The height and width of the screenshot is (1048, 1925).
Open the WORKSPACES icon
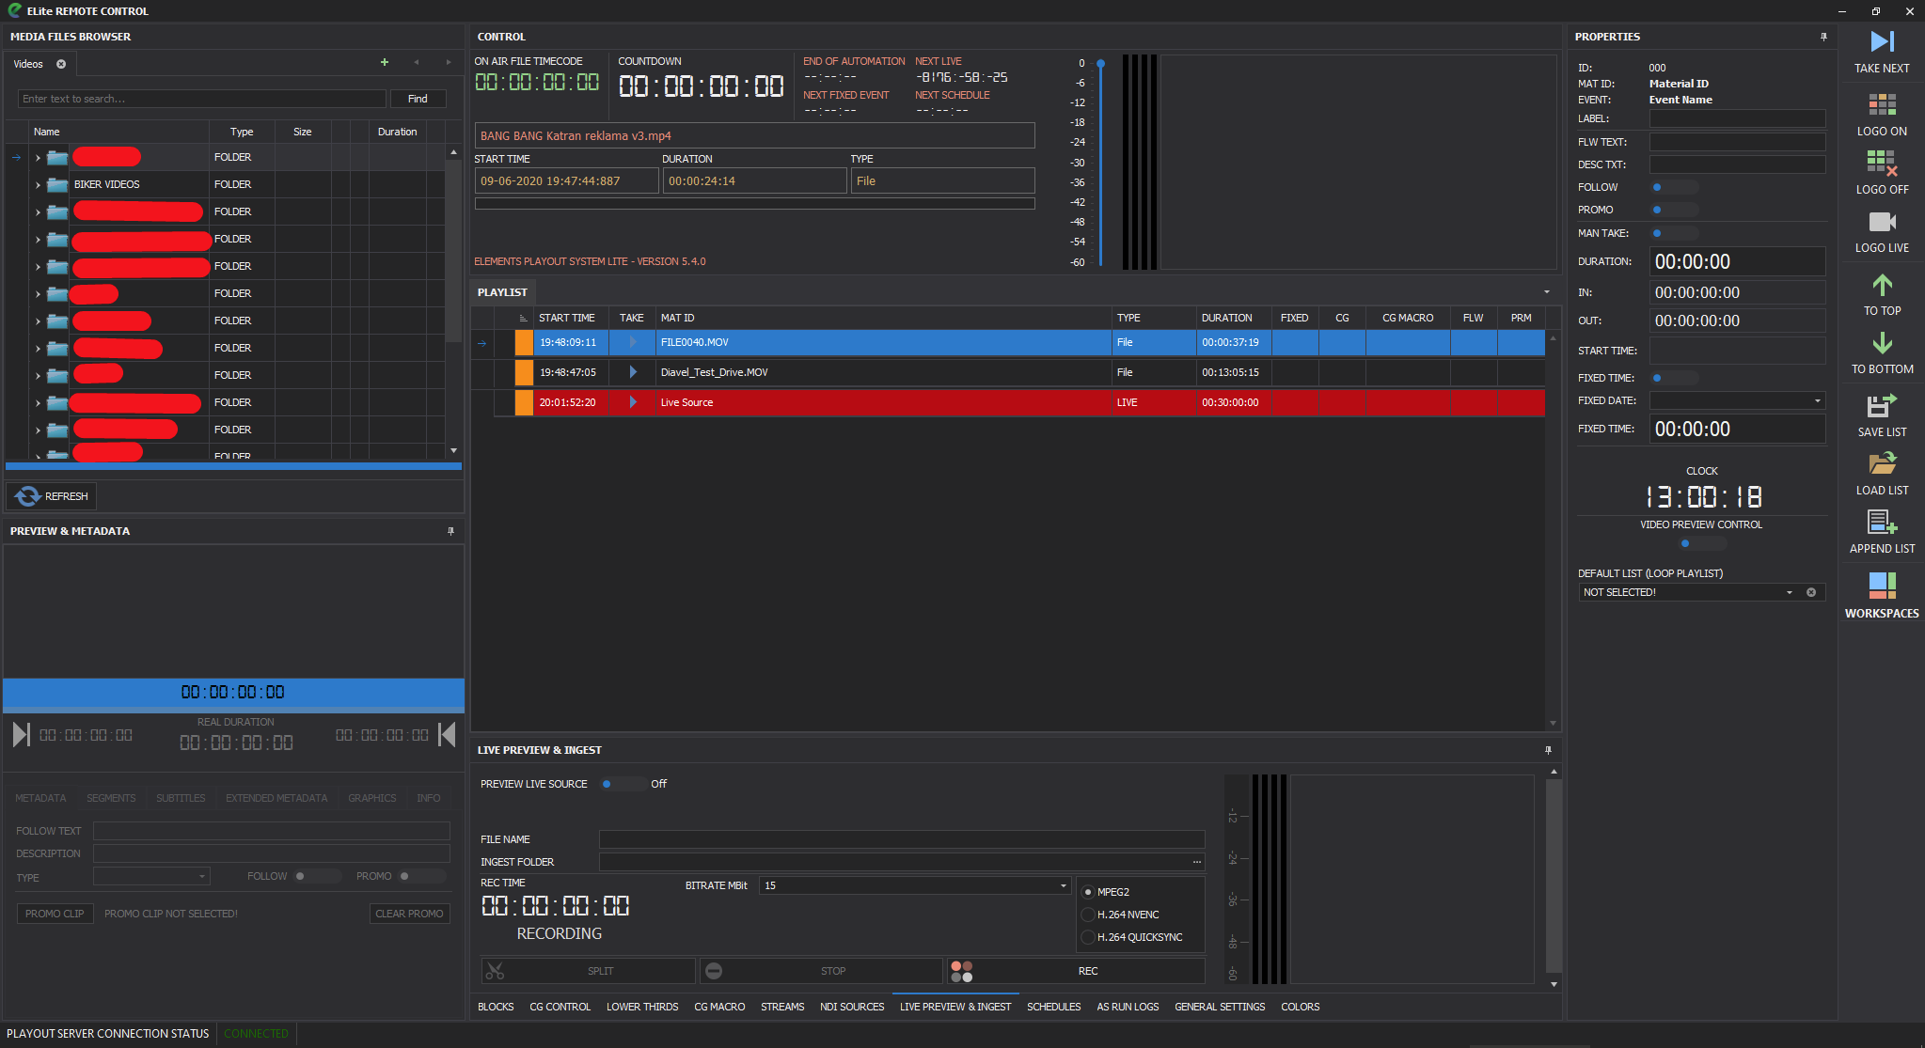[x=1882, y=585]
